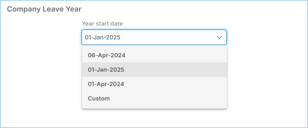Choose the highlighted 01-Jan-2025 option
This screenshot has height=128, width=308.
[x=106, y=69]
